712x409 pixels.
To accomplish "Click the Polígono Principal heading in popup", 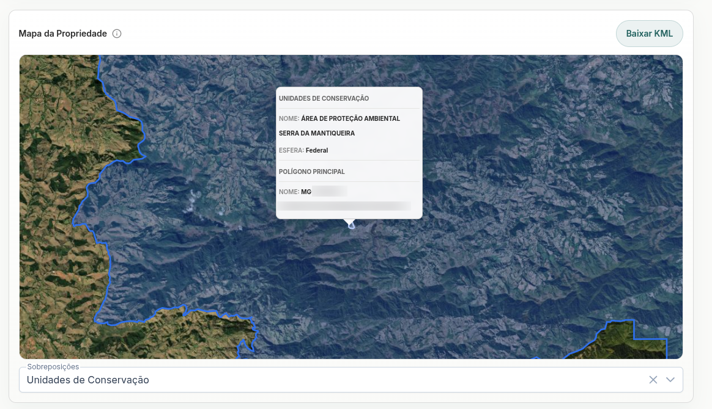I will coord(311,172).
